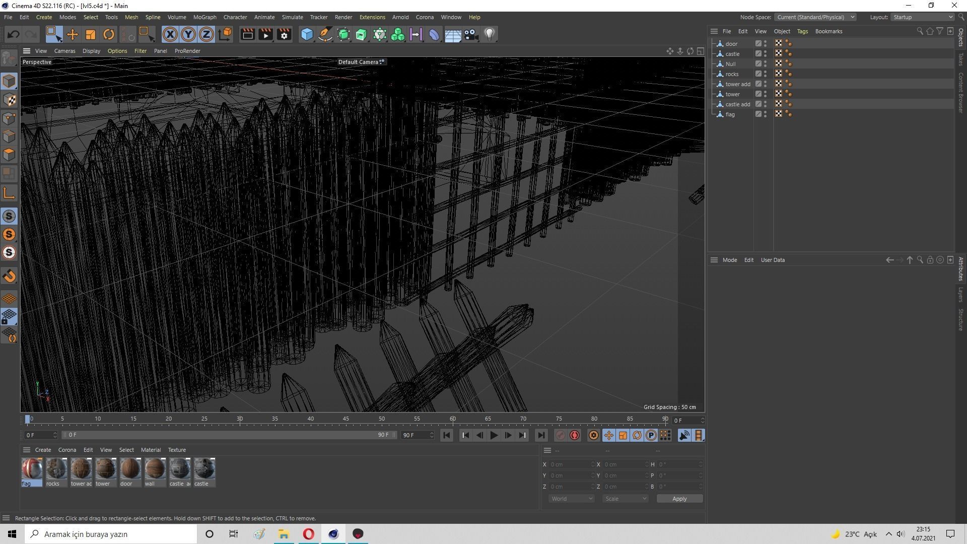Open the Extensions menu
The width and height of the screenshot is (967, 544).
pos(372,17)
